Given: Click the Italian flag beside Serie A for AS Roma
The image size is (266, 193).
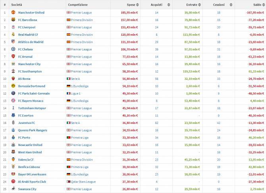Looking at the screenshot, I should (x=68, y=79).
